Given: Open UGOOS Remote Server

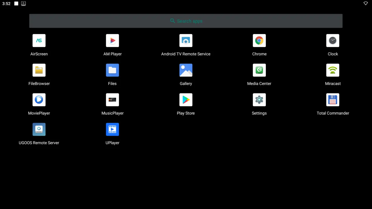Looking at the screenshot, I should pos(39,129).
